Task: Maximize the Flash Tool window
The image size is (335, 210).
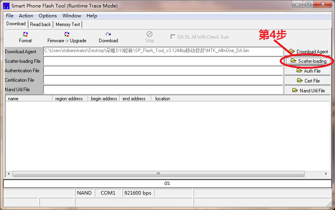Action: 308,4
